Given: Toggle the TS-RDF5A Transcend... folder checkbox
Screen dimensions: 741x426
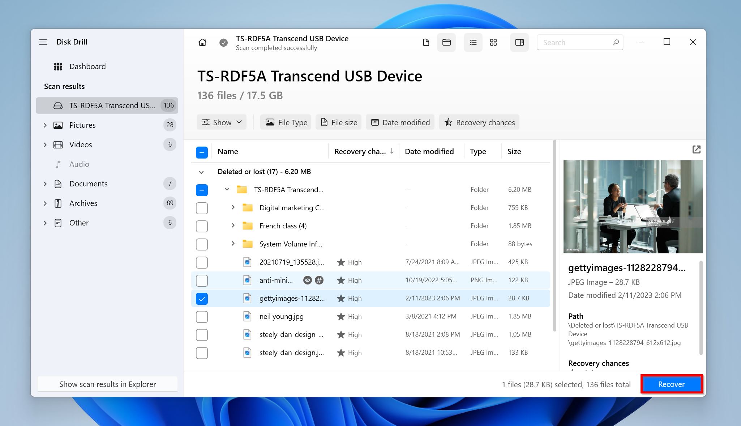Looking at the screenshot, I should pos(202,189).
